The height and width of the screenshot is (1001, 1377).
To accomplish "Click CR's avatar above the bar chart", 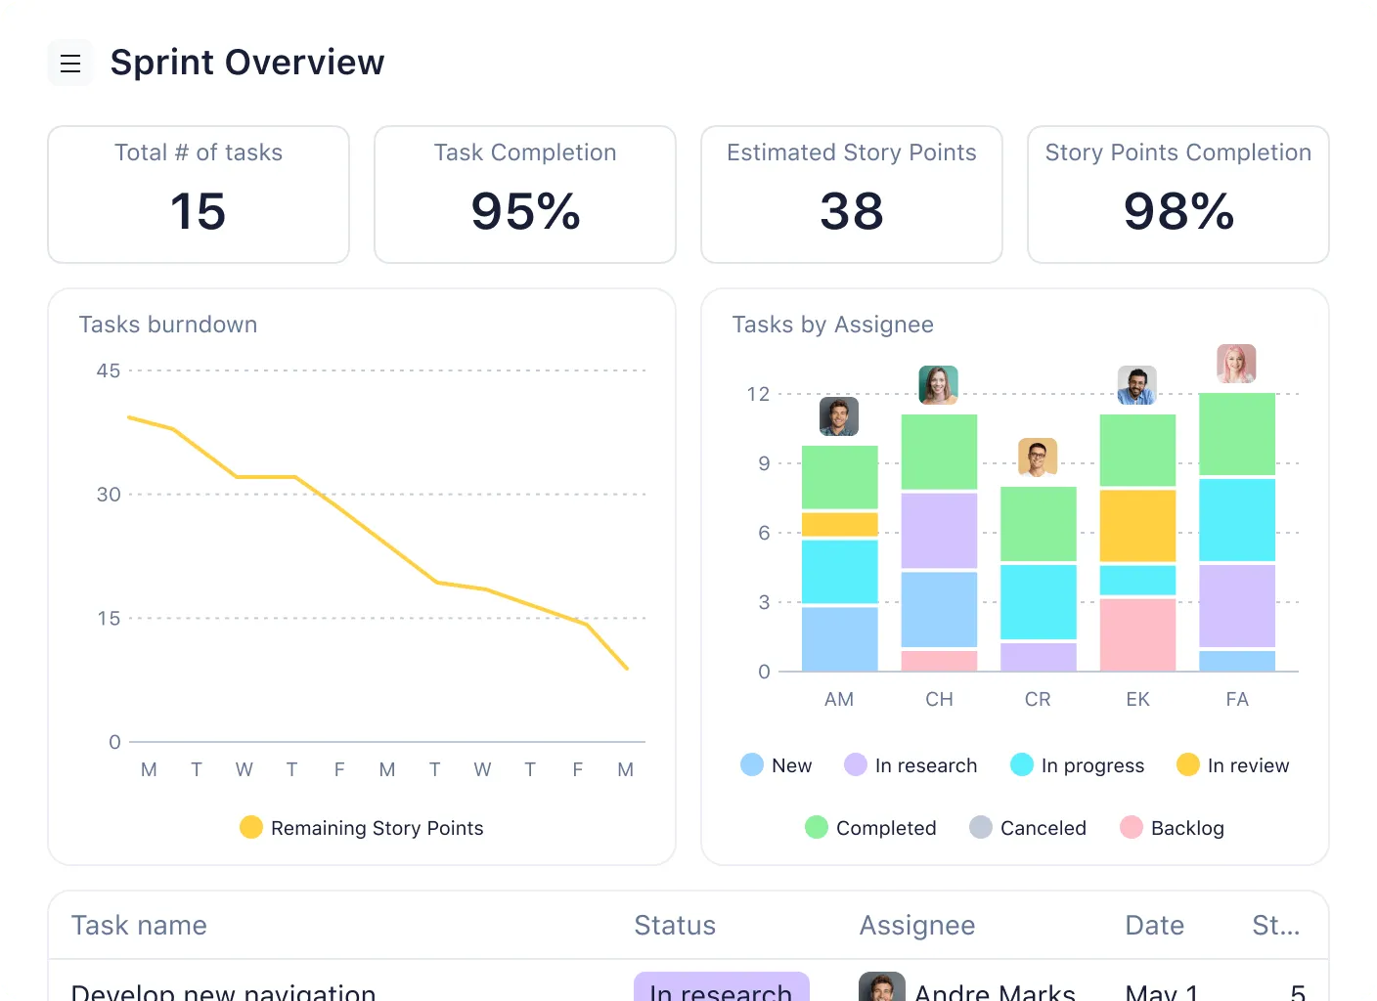I will pyautogui.click(x=1038, y=457).
